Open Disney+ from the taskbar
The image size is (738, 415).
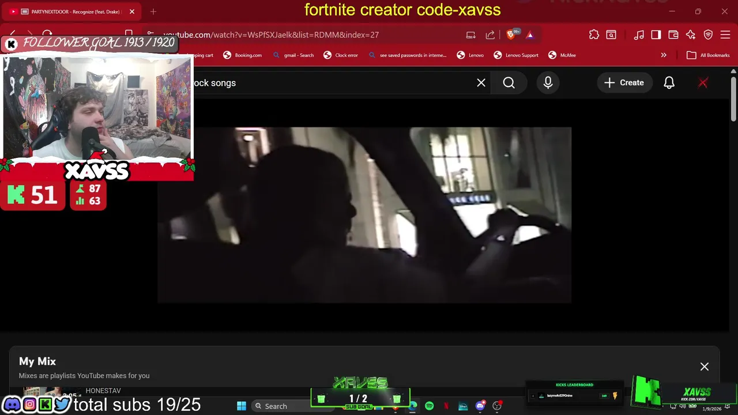click(463, 406)
